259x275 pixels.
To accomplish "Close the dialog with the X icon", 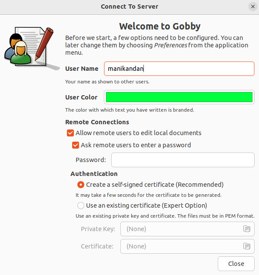I will pyautogui.click(x=252, y=7).
